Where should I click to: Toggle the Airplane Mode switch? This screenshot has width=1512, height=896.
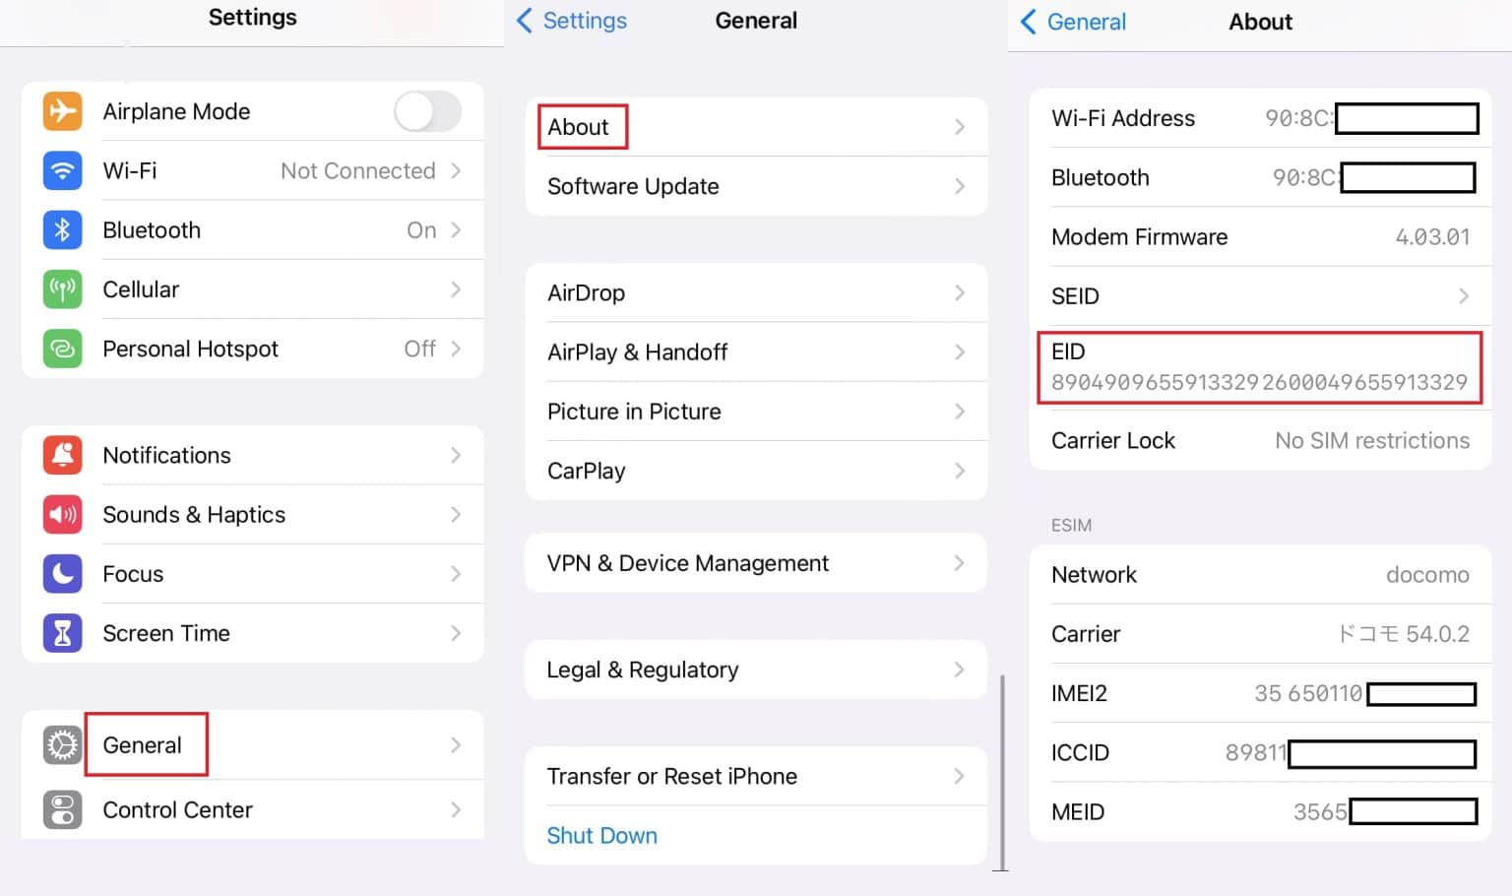pos(427,111)
